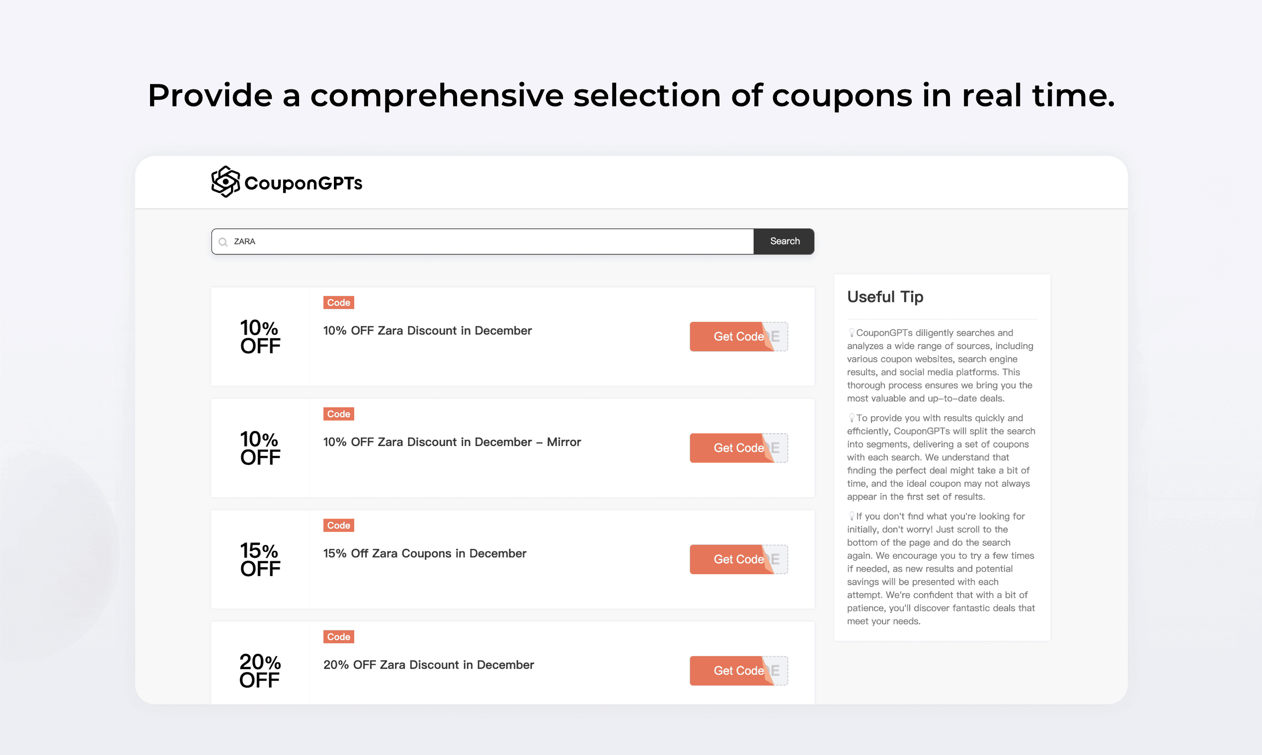This screenshot has width=1262, height=755.
Task: Select the large '20% OFF' discount label
Action: pyautogui.click(x=260, y=671)
